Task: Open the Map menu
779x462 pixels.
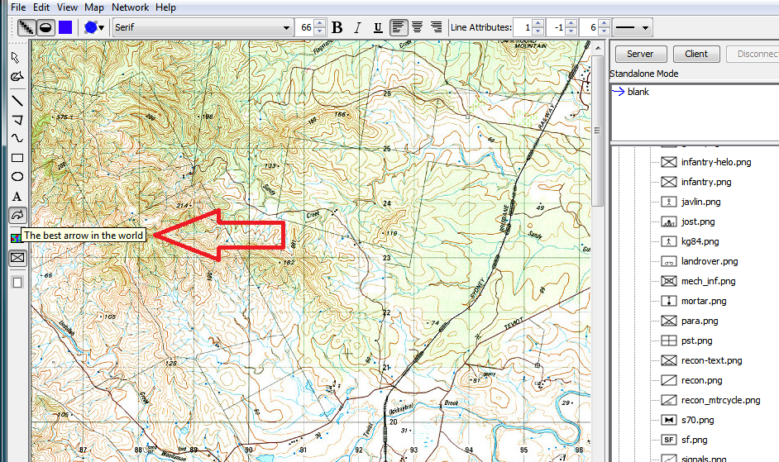Action: coord(94,7)
